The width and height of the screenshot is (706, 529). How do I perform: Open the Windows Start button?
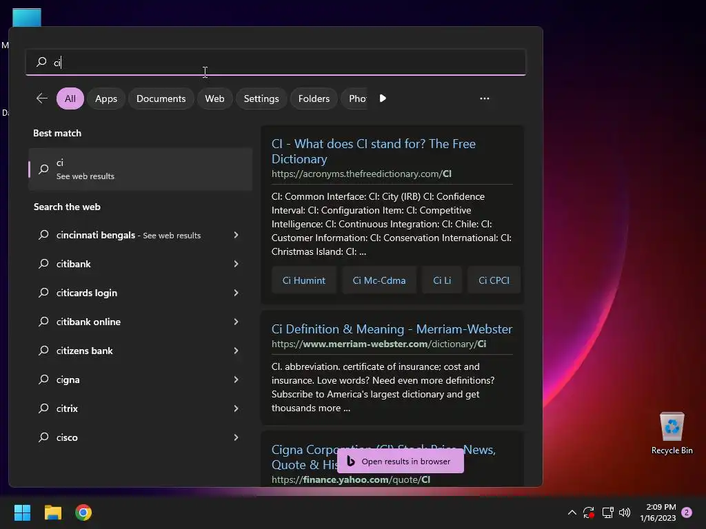click(x=22, y=512)
